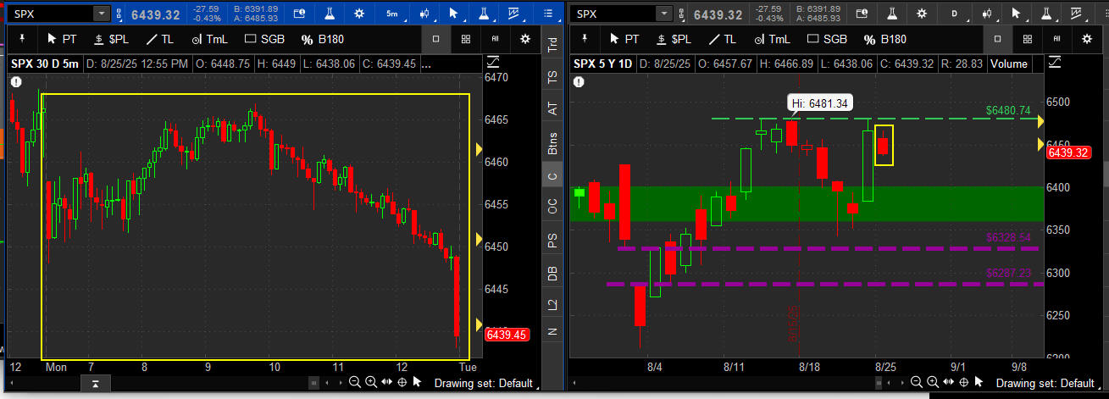Open the N sidebar tab

552,331
